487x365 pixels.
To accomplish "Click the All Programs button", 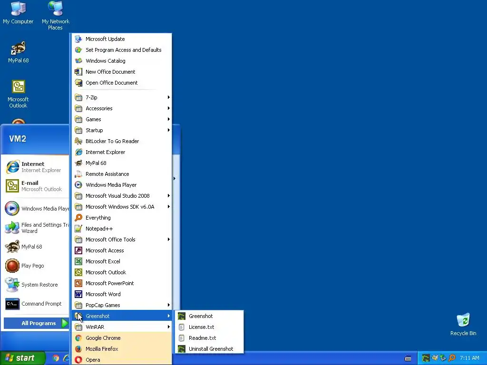I will 36,323.
